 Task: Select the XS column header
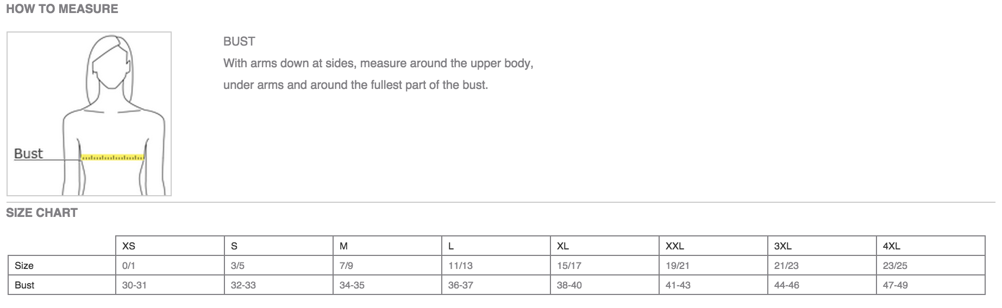coord(129,246)
